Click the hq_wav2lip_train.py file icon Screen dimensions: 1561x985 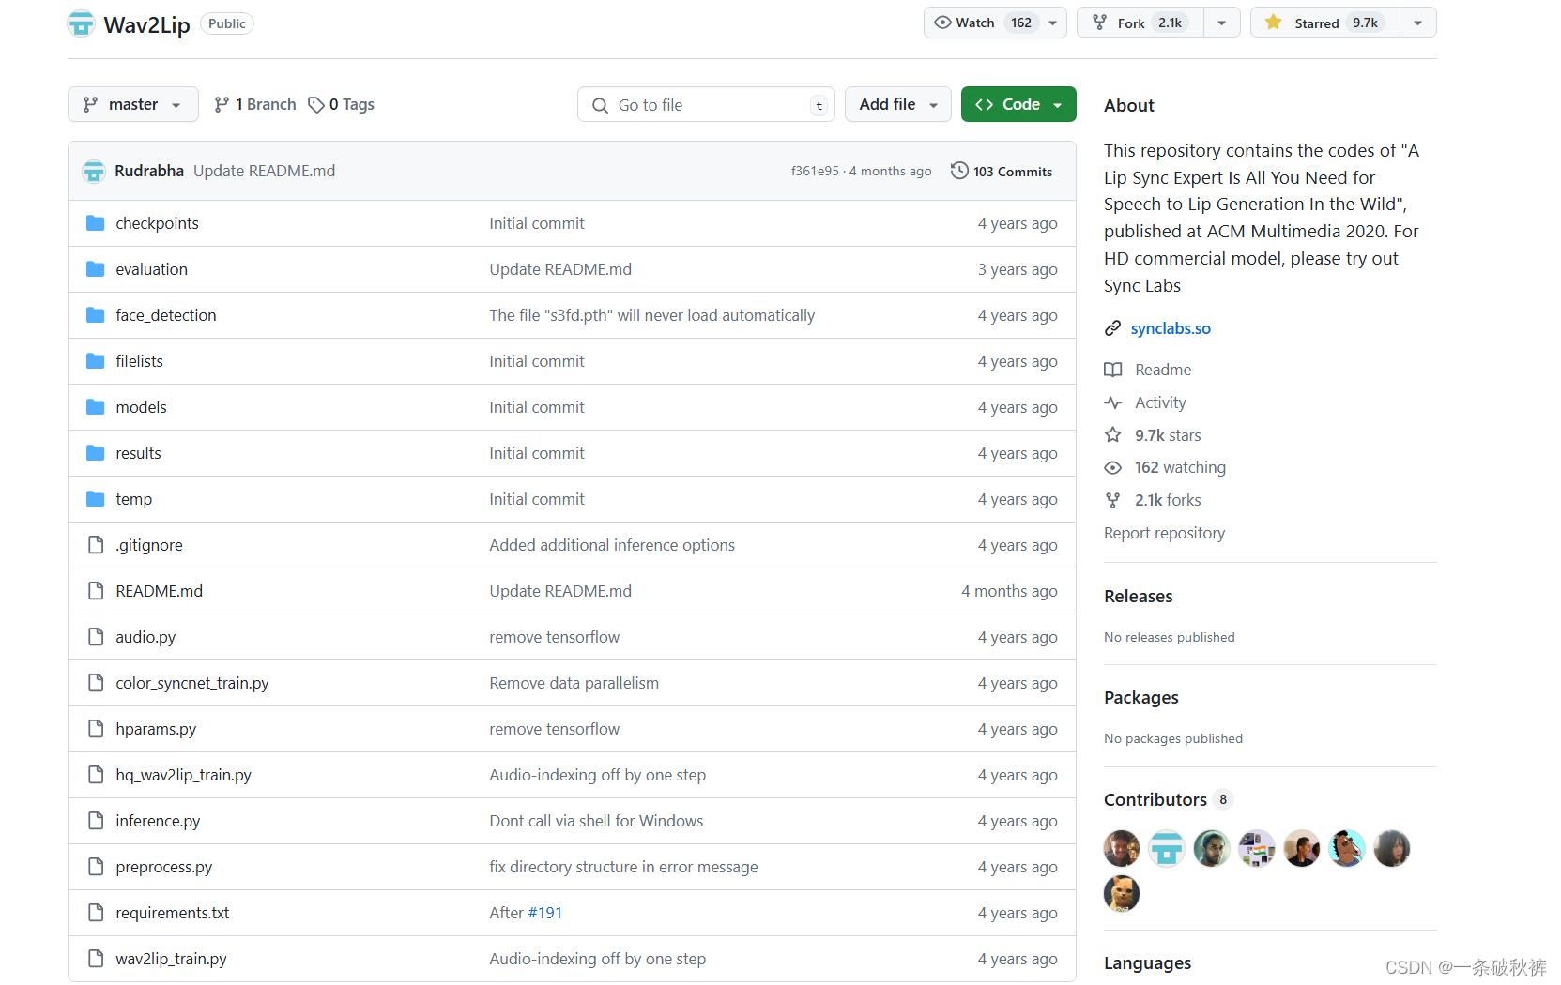[x=95, y=775]
